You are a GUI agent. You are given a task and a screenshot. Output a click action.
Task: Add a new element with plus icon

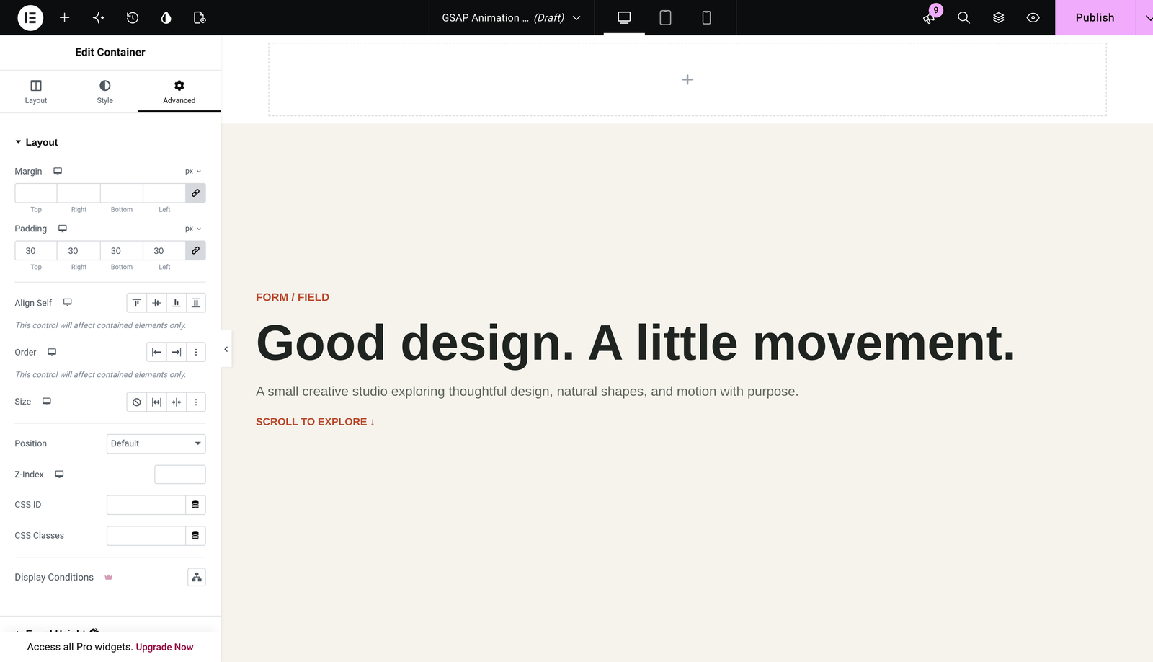(64, 17)
